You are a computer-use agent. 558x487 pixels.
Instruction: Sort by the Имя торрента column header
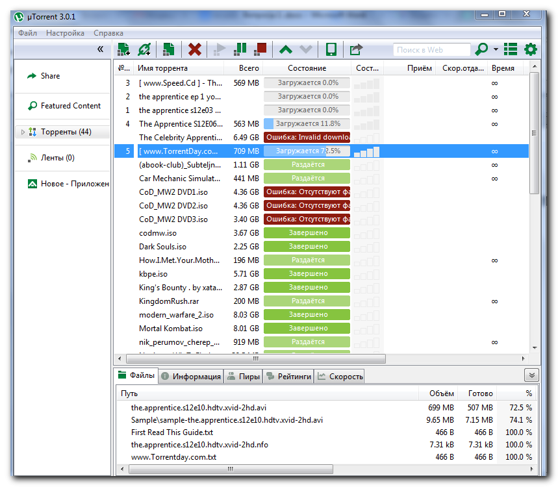tap(179, 68)
